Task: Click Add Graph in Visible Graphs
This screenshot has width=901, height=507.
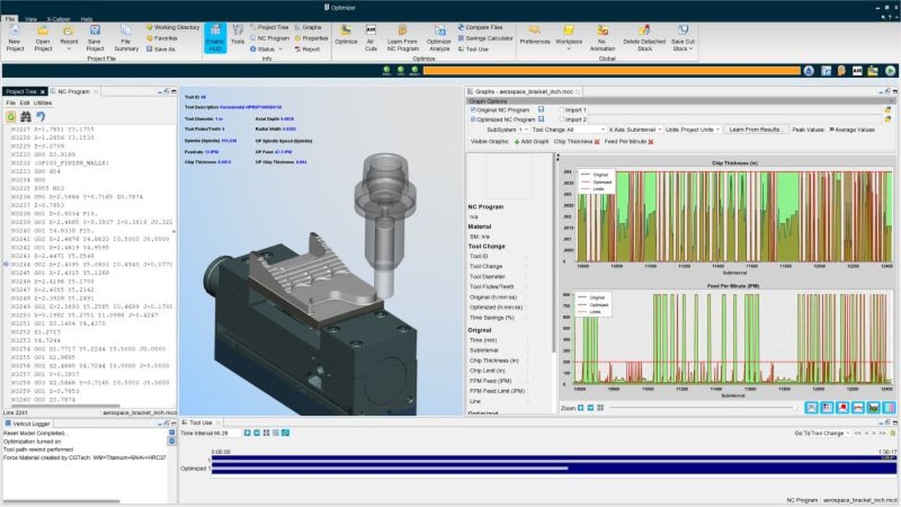Action: tap(531, 142)
